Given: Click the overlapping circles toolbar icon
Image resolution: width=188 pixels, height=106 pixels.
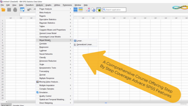Looking at the screenshot, I should click(x=93, y=10).
